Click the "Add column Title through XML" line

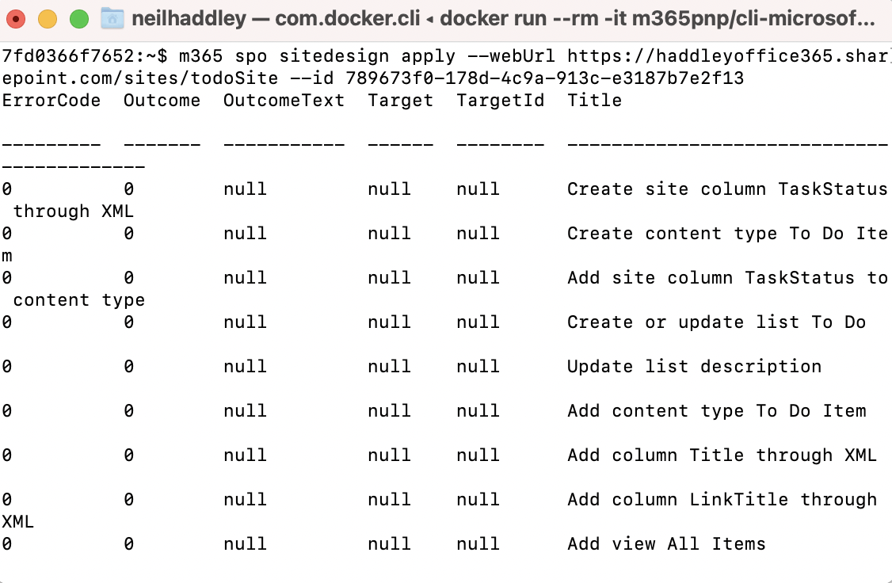[722, 455]
